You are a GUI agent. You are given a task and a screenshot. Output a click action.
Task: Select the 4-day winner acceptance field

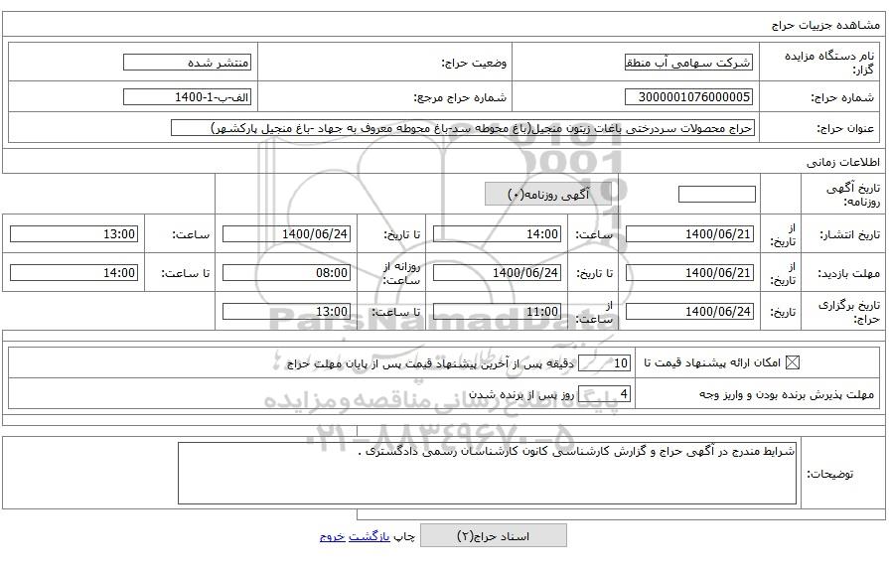(604, 393)
